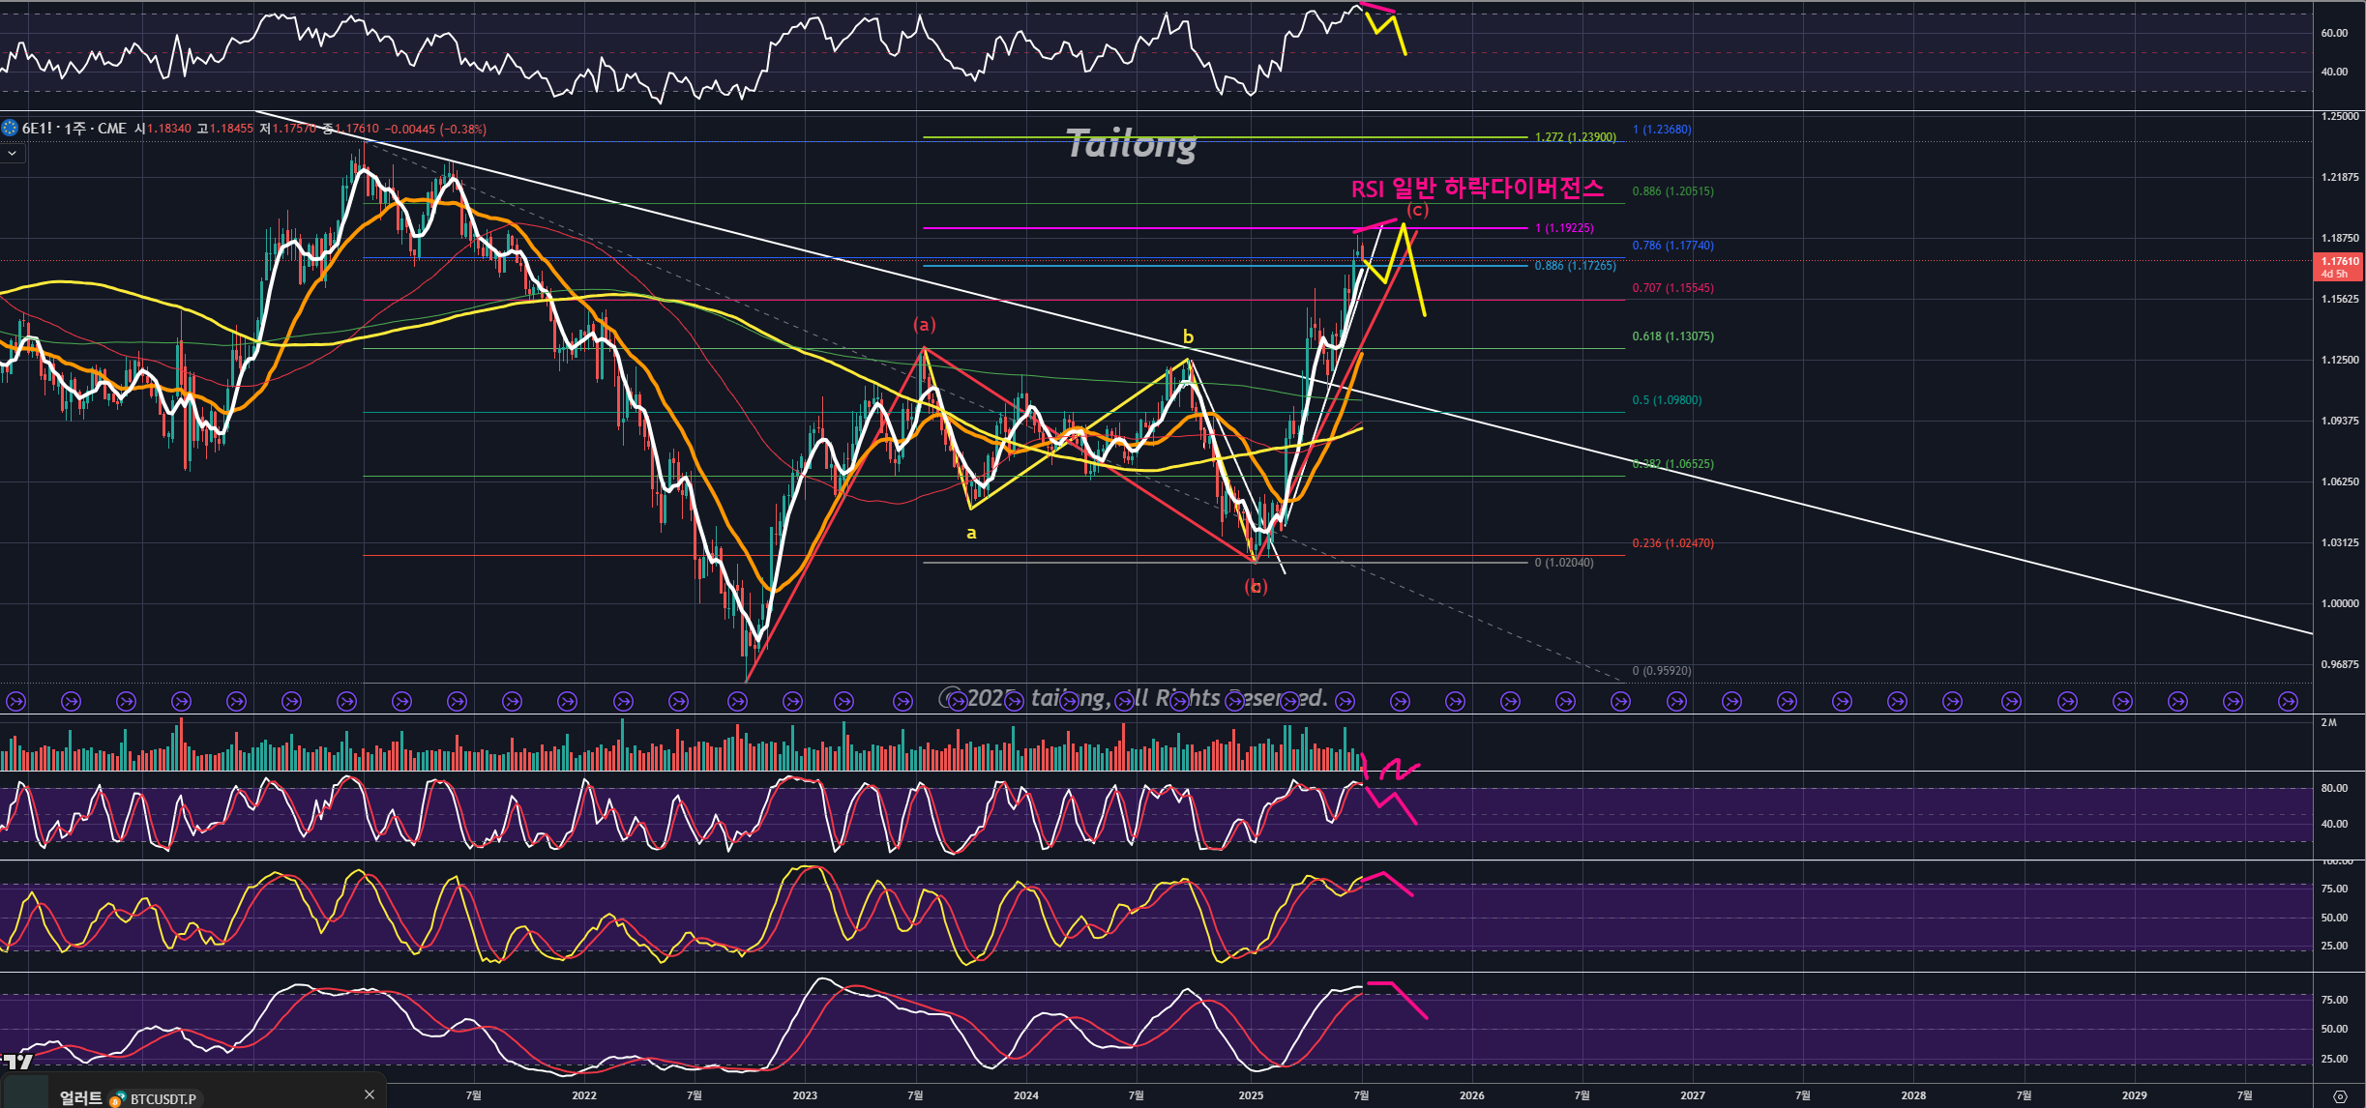
Task: Click the EU flag symbol icon
Action: click(x=10, y=128)
